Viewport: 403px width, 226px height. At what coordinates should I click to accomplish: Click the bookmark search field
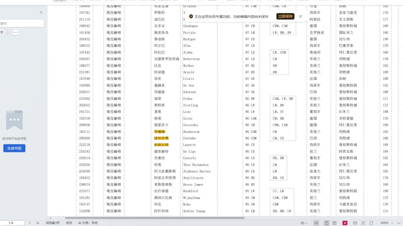(21, 23)
